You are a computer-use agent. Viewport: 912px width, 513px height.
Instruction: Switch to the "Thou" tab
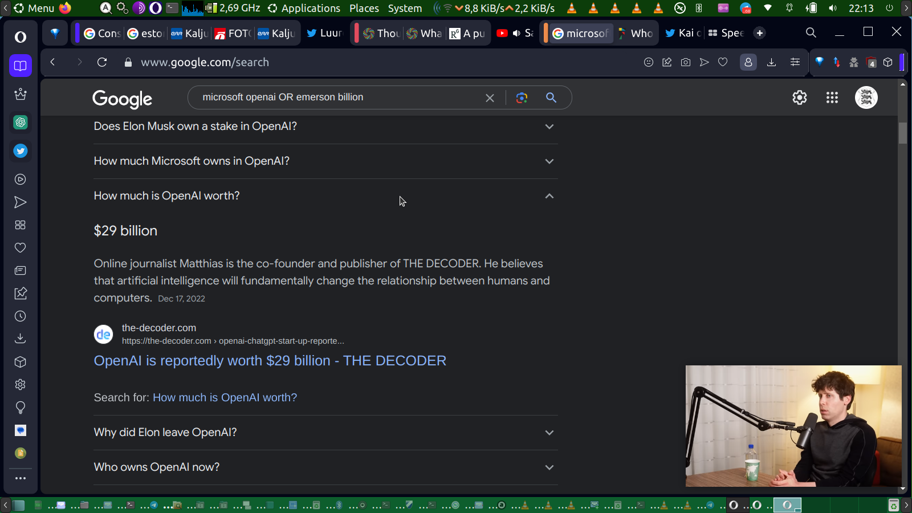[x=381, y=33]
